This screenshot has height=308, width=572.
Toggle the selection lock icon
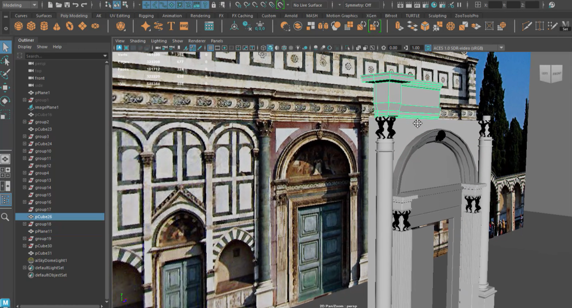[214, 5]
